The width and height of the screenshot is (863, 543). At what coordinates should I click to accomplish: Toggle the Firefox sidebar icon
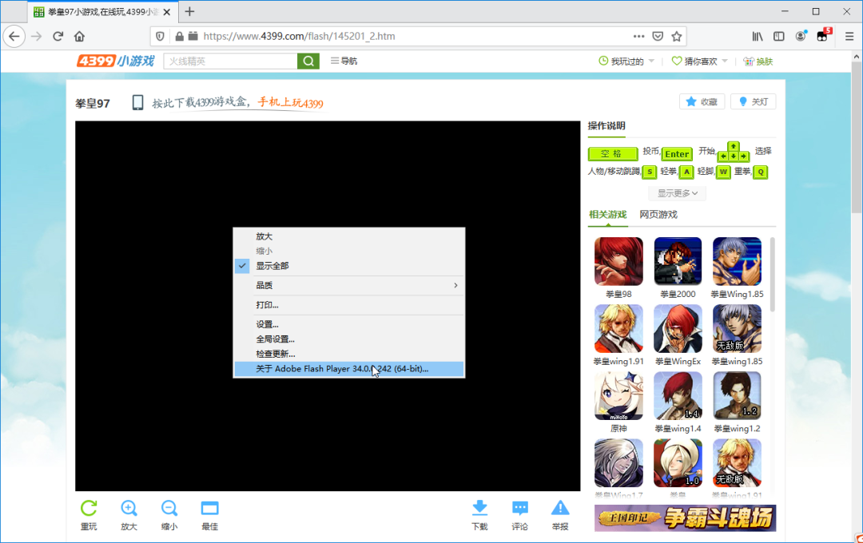(779, 36)
